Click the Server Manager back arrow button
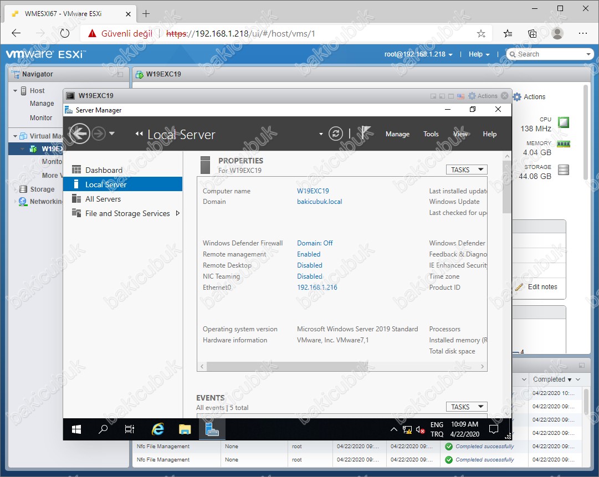 pyautogui.click(x=79, y=134)
